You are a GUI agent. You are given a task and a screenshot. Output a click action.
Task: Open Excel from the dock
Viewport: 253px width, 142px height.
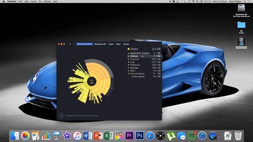point(108,136)
